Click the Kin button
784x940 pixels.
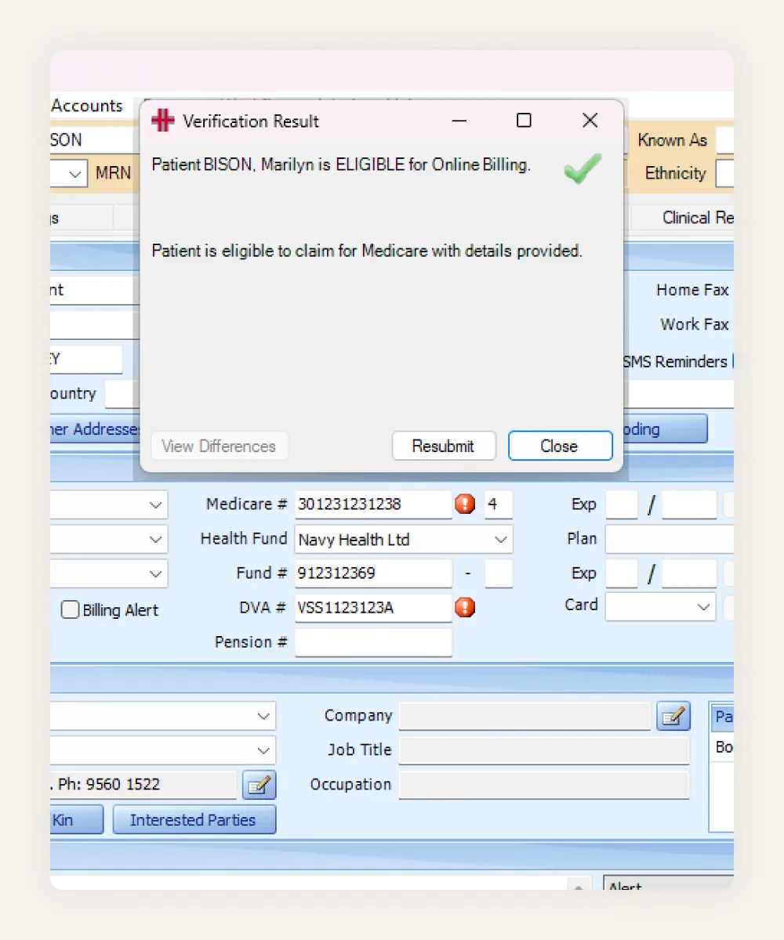click(x=76, y=820)
